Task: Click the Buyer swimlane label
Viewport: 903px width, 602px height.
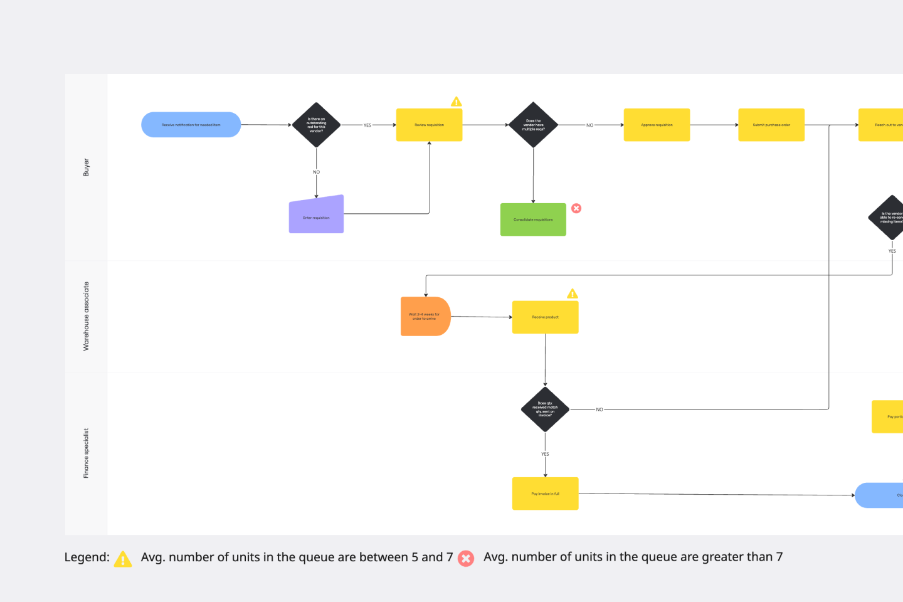Action: pyautogui.click(x=87, y=167)
